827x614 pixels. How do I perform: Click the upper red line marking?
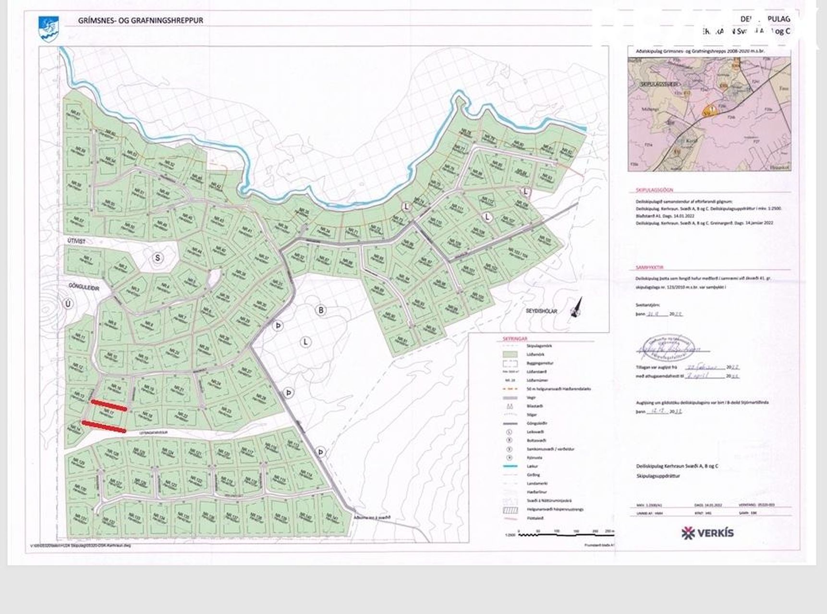109,405
